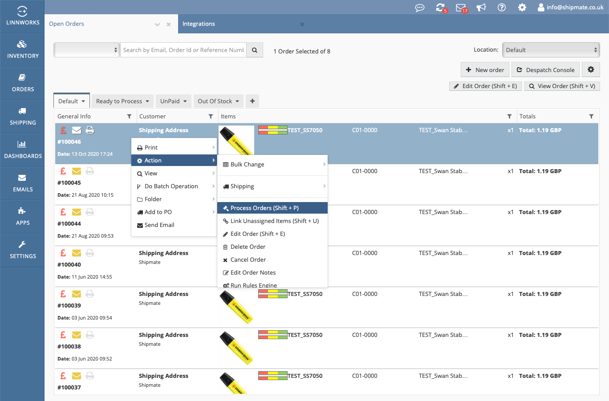Click the megaphone announcements icon
609x401 pixels.
tap(481, 8)
